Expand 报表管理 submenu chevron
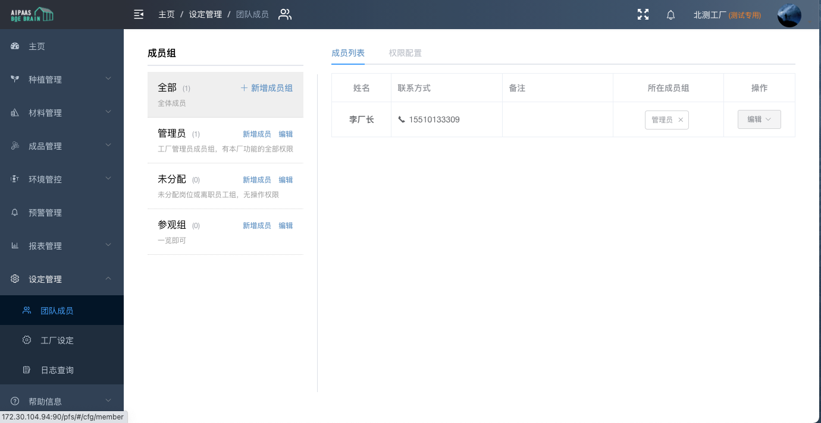This screenshot has width=821, height=423. tap(108, 245)
